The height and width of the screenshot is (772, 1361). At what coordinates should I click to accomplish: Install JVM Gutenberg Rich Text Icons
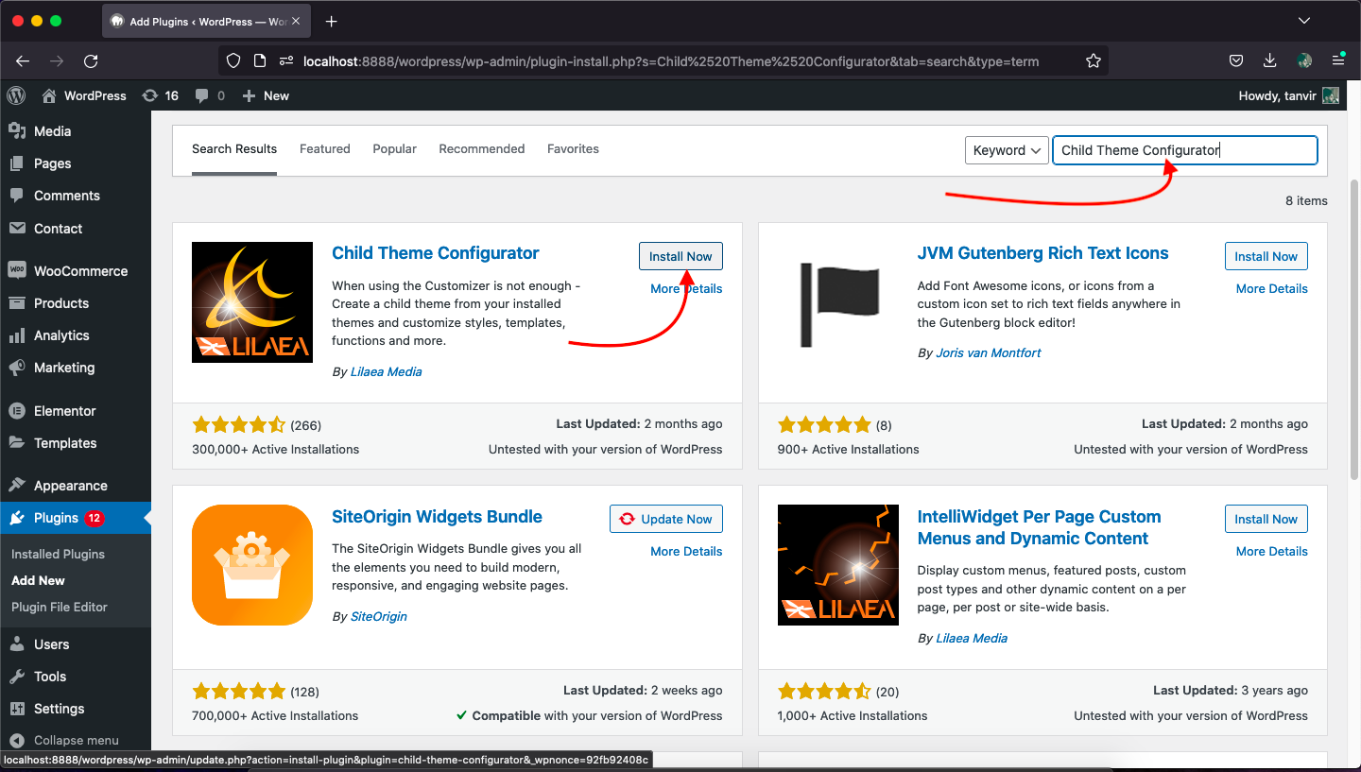point(1266,256)
